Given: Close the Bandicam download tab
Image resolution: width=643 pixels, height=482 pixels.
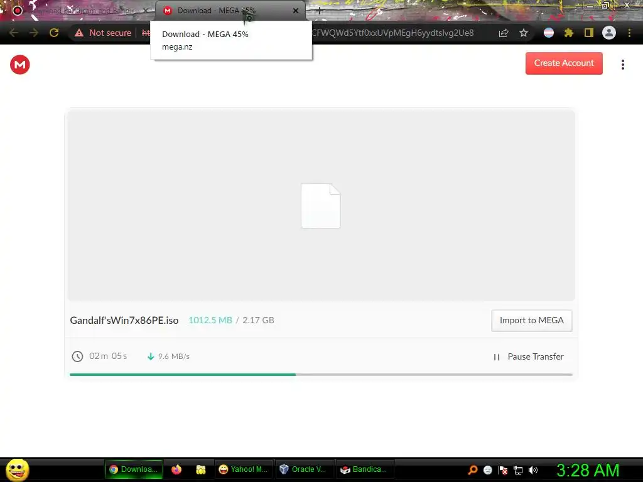Looking at the screenshot, I should 145,11.
